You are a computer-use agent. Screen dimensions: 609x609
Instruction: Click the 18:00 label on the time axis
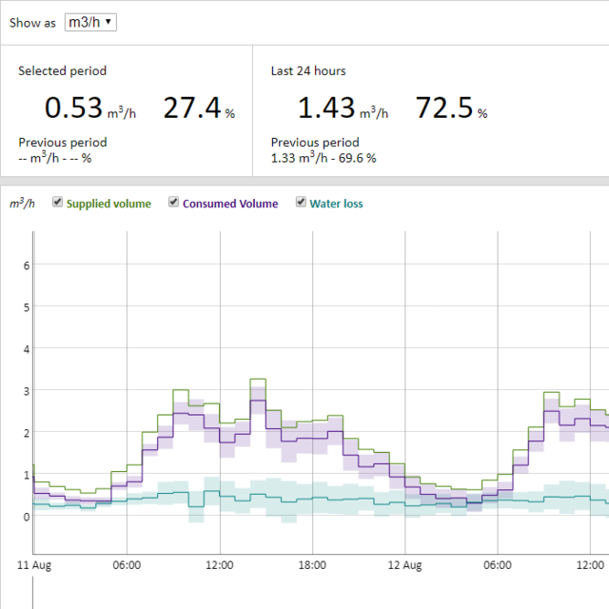[312, 565]
